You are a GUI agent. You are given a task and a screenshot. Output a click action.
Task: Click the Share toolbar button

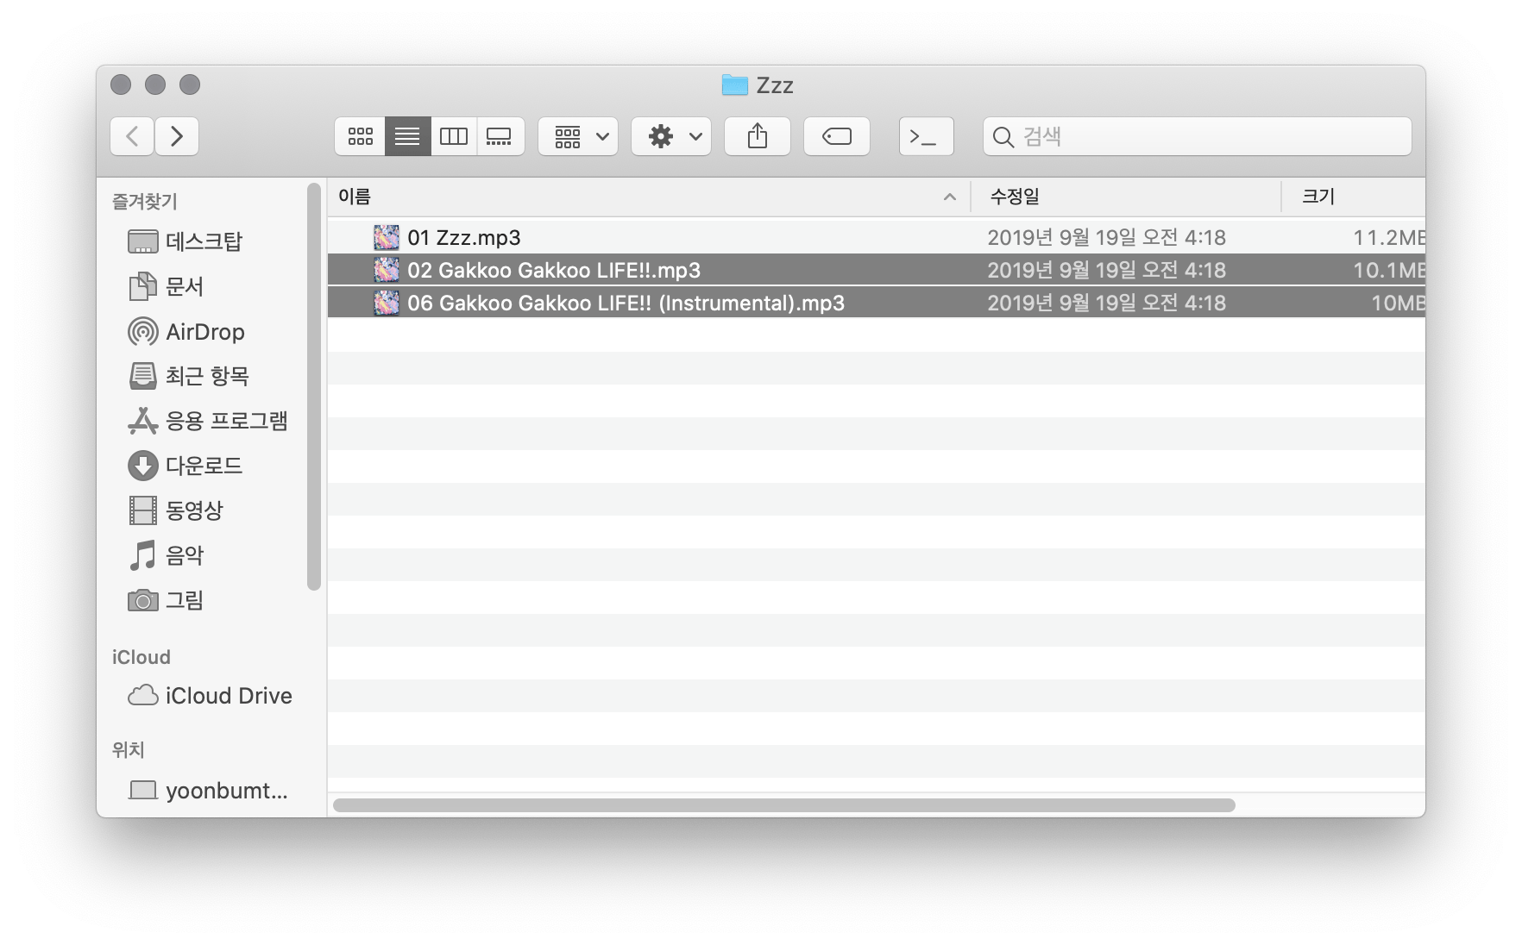click(757, 136)
